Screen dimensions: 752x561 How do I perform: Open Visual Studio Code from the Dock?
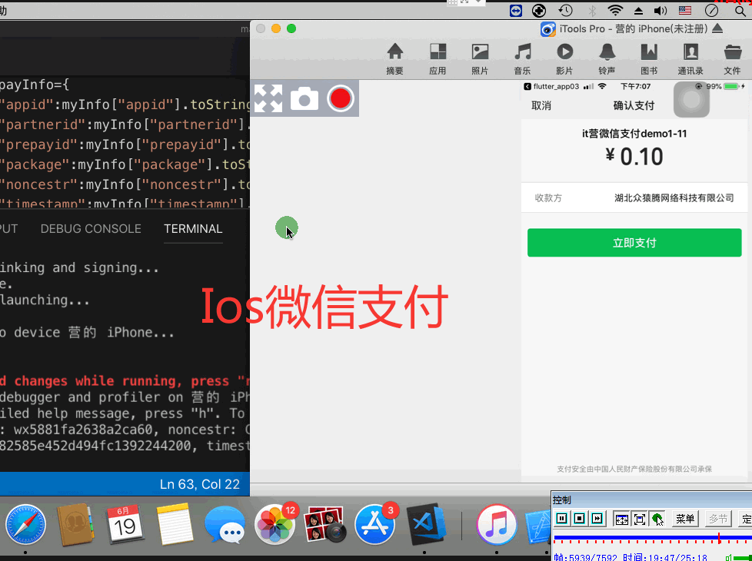[425, 525]
